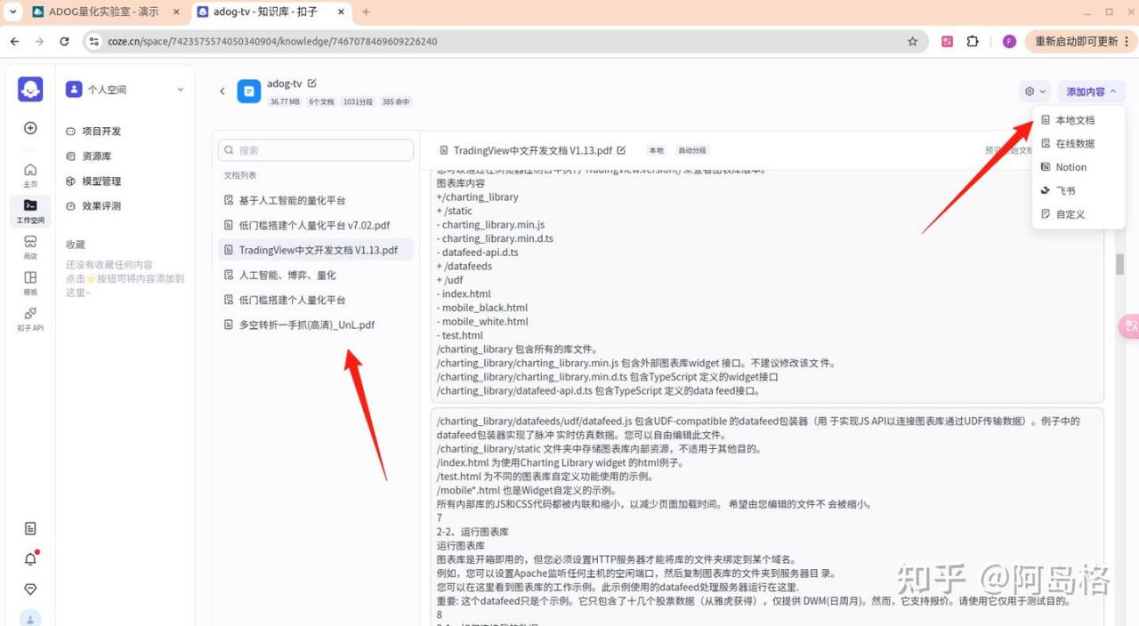The image size is (1139, 626).
Task: Open the settings gear dropdown
Action: coord(1035,92)
